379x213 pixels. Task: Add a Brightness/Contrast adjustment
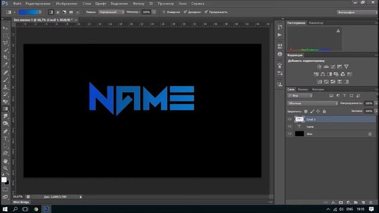coord(319,67)
